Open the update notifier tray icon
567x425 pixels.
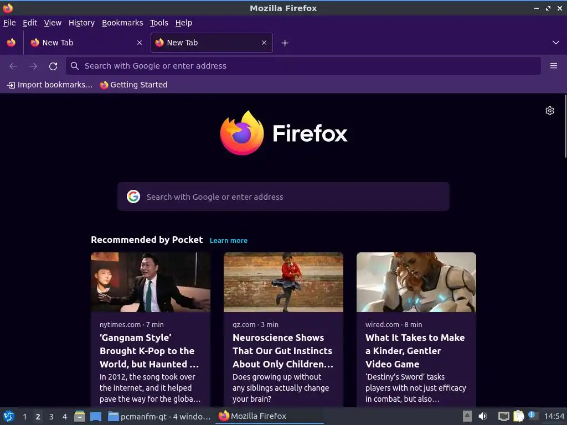pos(532,415)
